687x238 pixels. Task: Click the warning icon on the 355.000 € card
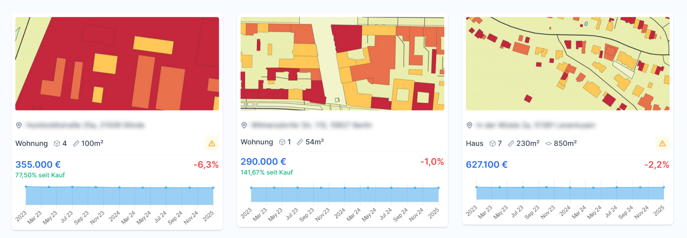click(x=212, y=144)
